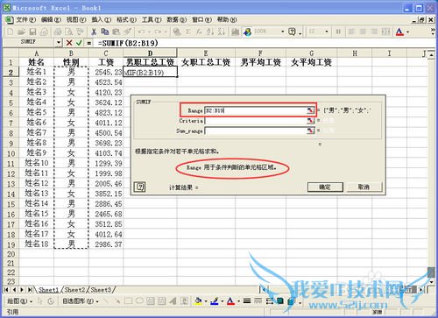Click the 男平均工资 header cell

pyautogui.click(x=260, y=62)
